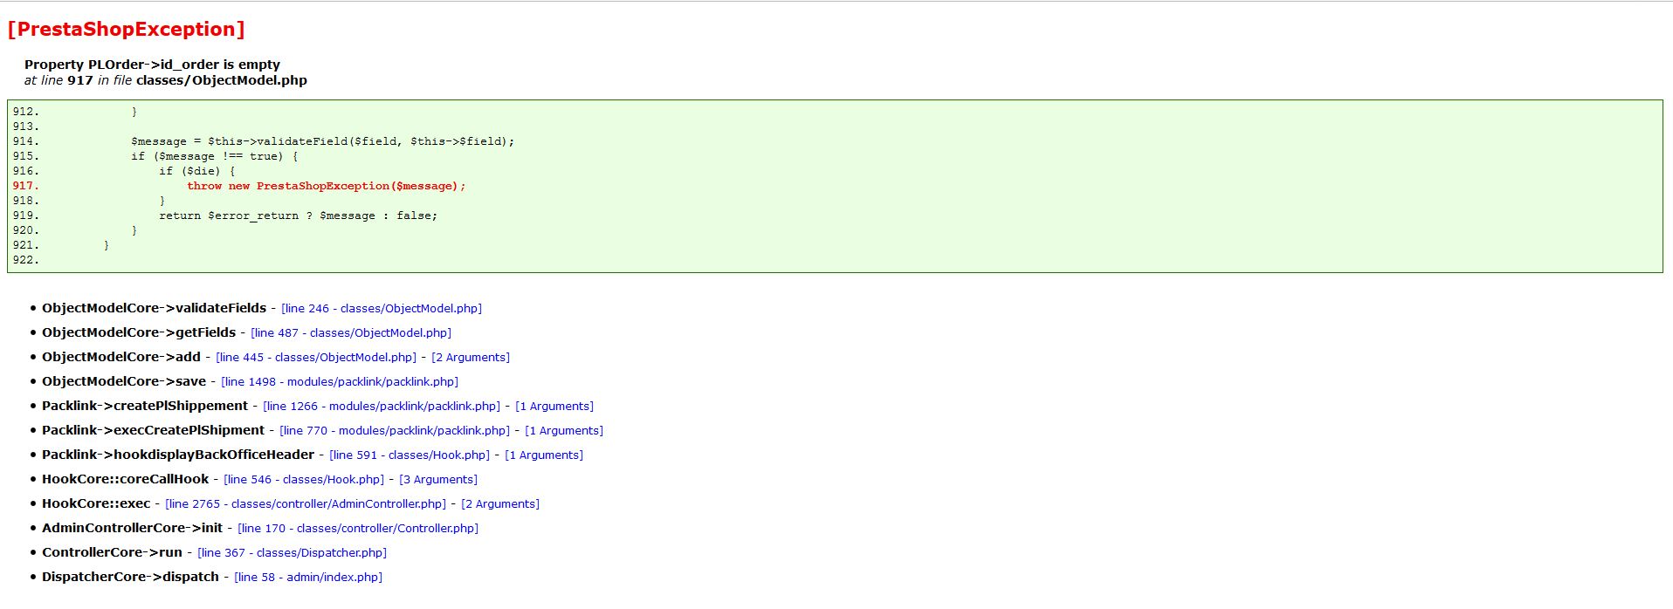
Task: Select Packlink->hookdisplayBackOfficeHeader trace entry
Action: (178, 455)
